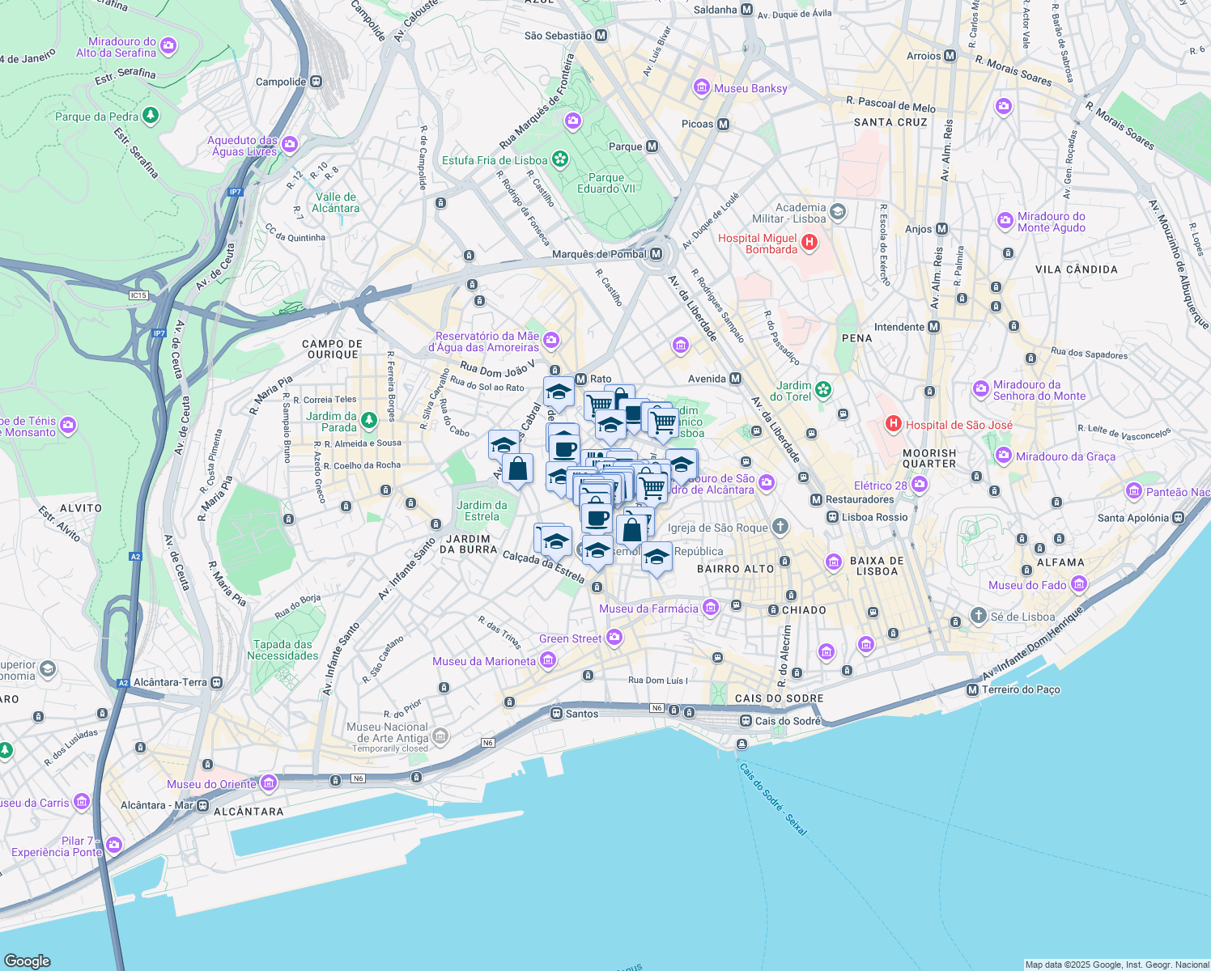Open the Elétrico 28 attraction icon
The image size is (1211, 971).
[x=919, y=485]
